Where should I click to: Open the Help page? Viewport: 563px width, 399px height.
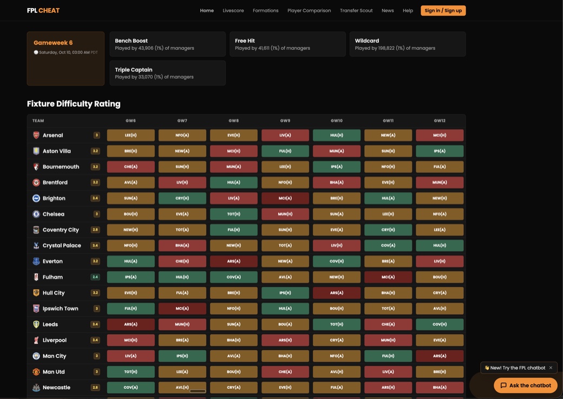pyautogui.click(x=408, y=11)
